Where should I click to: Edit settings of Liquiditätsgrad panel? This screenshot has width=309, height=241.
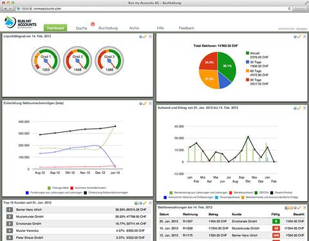coord(145,37)
